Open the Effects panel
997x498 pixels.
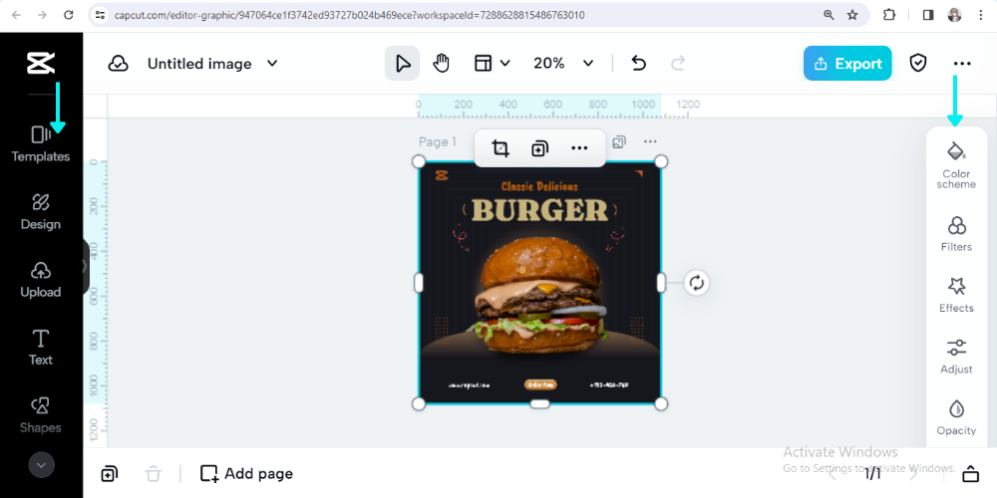(x=956, y=295)
